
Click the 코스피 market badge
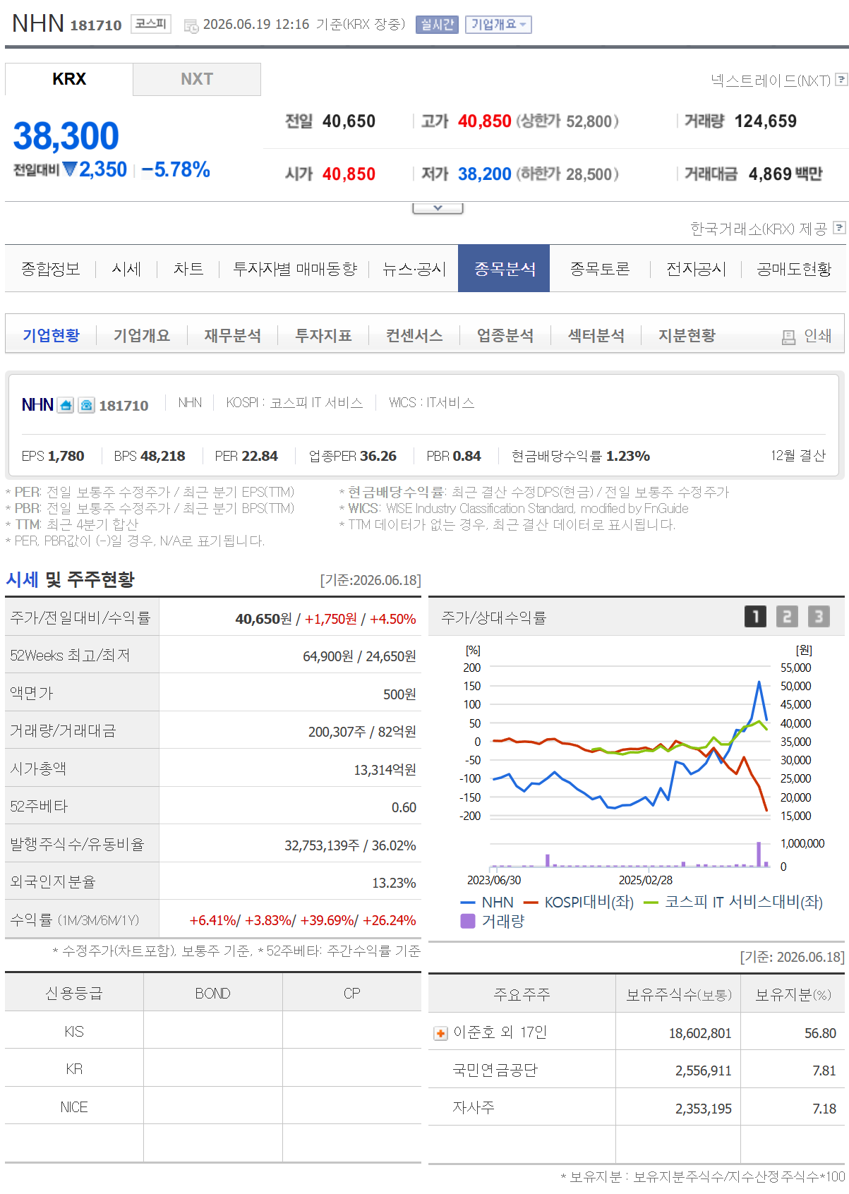coord(151,24)
